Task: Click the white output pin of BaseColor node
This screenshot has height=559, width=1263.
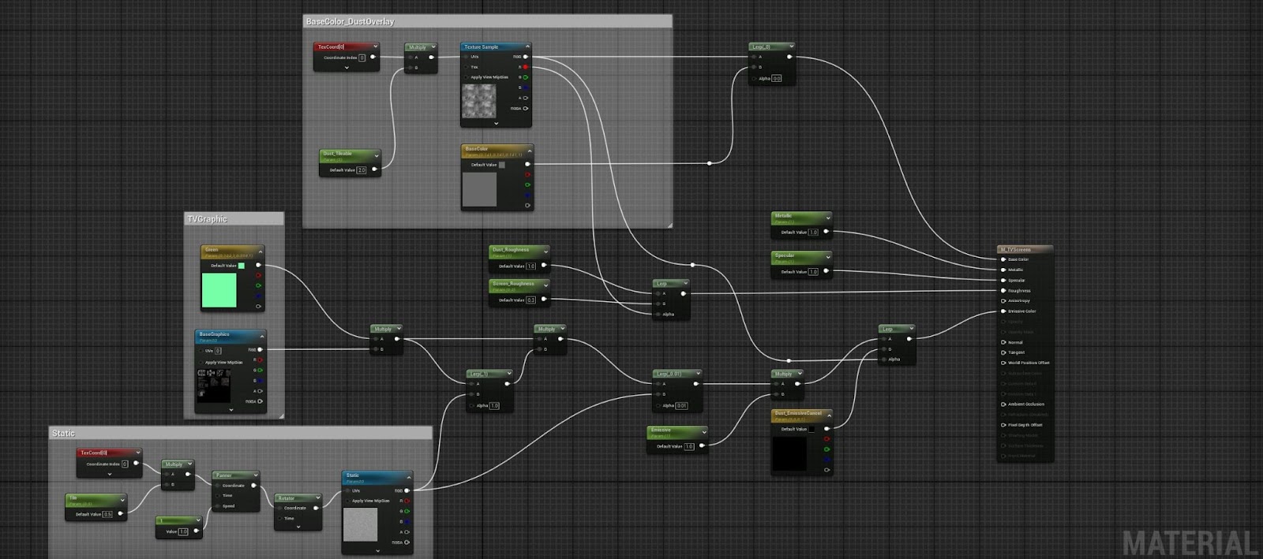Action: click(x=527, y=164)
